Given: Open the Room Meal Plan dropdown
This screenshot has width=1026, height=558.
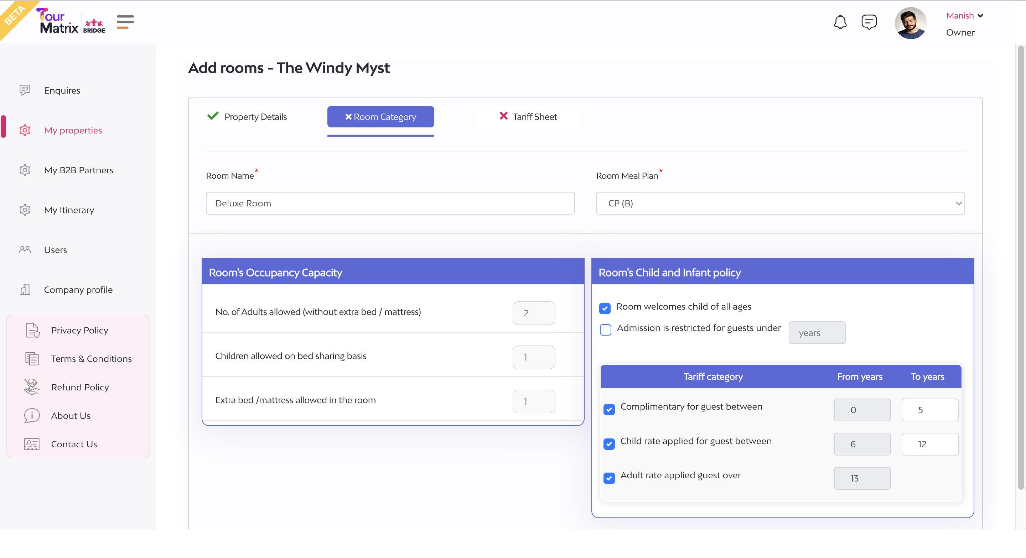Looking at the screenshot, I should point(780,204).
